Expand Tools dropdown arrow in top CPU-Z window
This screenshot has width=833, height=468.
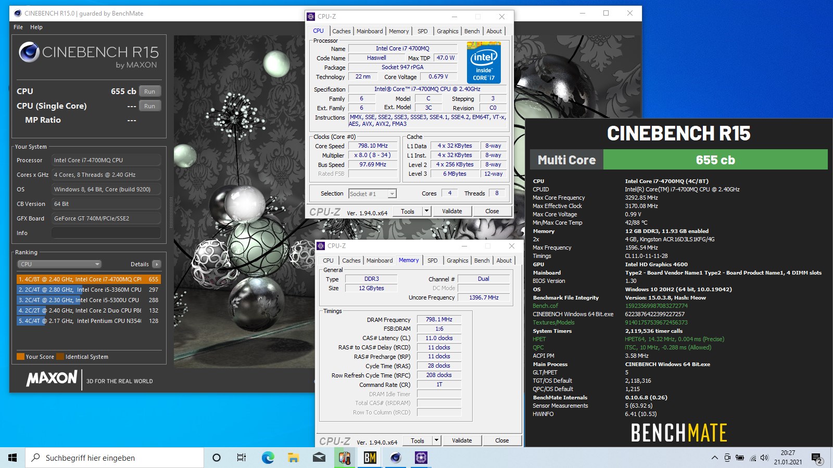(x=427, y=211)
